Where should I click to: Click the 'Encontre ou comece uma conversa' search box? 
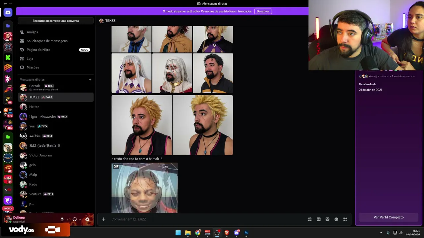[56, 21]
